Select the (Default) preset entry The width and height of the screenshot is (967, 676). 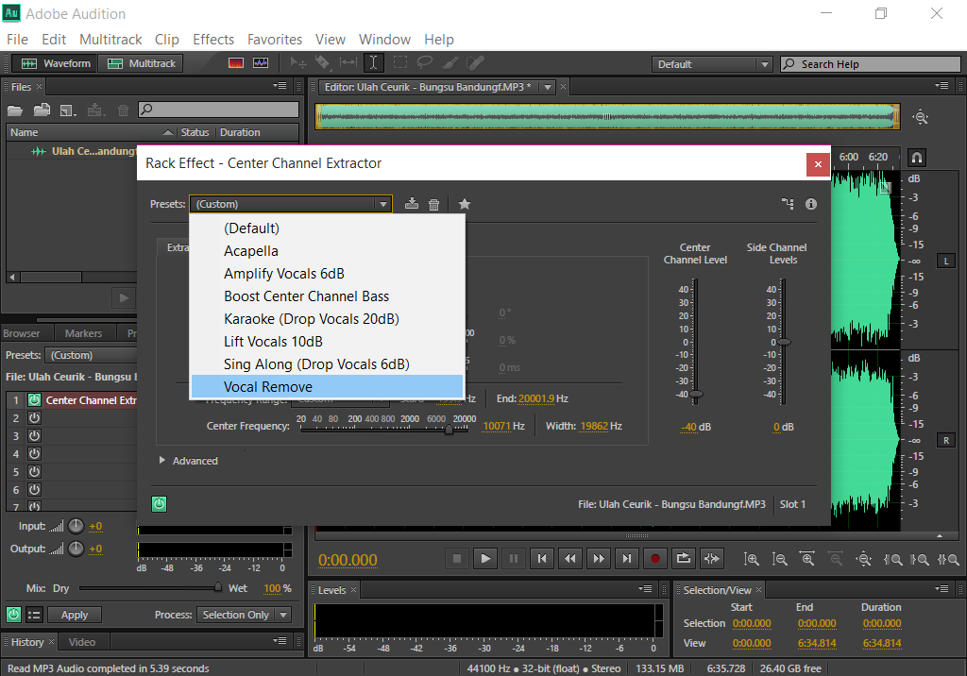327,228
